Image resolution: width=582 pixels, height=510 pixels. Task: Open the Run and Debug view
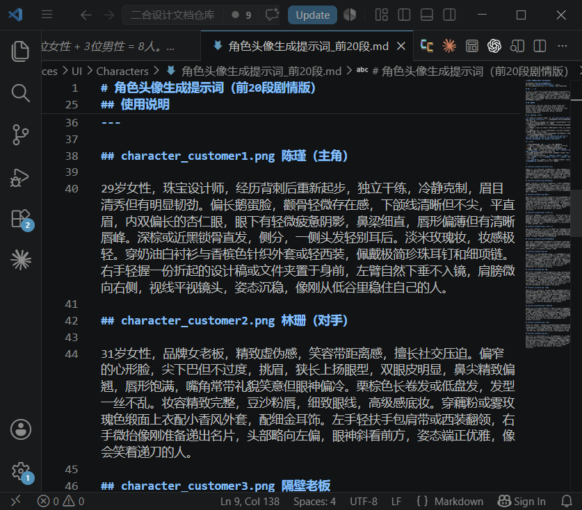[20, 177]
